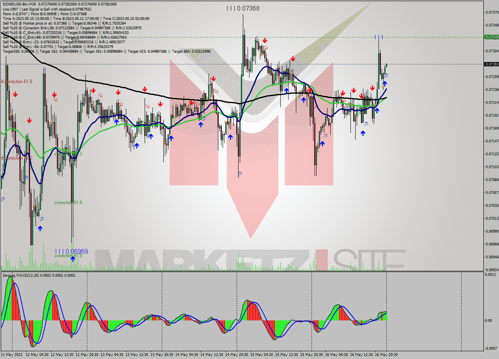Click the 0.07214 price axis label

tap(492, 103)
